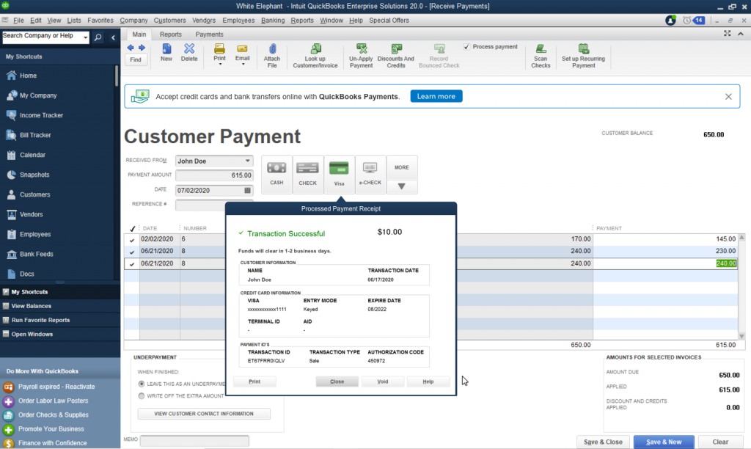751x449 pixels.
Task: Click the Search Company or Help field
Action: point(42,37)
